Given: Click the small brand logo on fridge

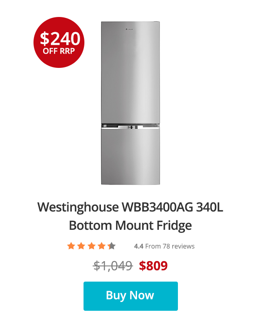Looking at the screenshot, I should pos(129,29).
